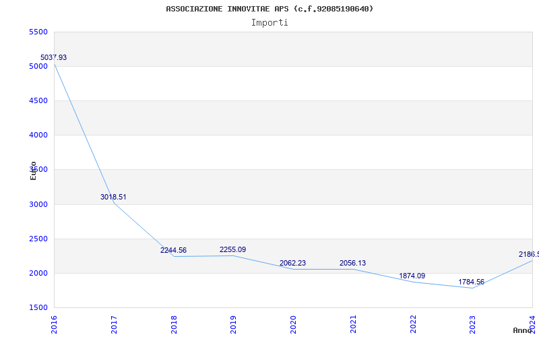Select data label 5037.93

click(54, 57)
